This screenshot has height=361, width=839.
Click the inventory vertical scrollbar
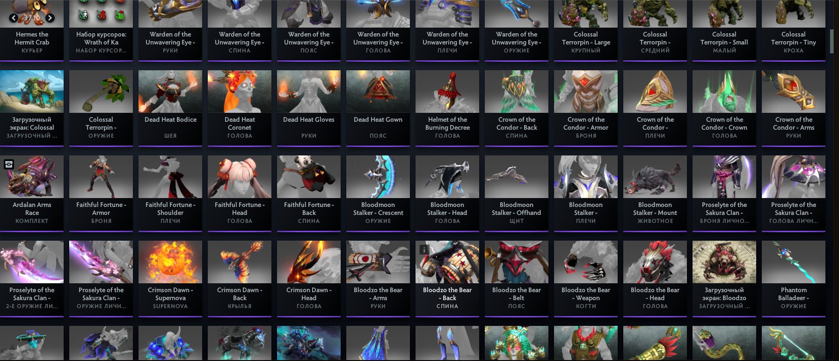[x=832, y=42]
